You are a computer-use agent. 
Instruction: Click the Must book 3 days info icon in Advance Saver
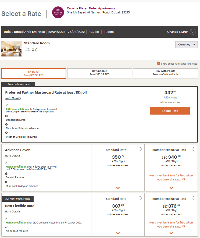tap(6, 182)
